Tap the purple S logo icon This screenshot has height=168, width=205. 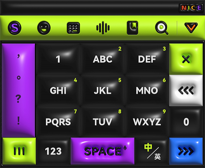point(15,28)
